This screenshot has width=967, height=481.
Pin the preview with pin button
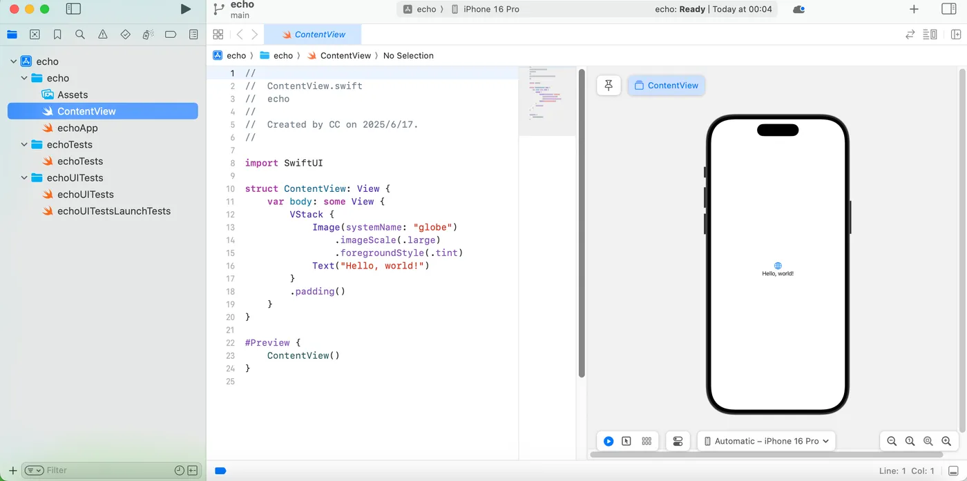coord(609,86)
